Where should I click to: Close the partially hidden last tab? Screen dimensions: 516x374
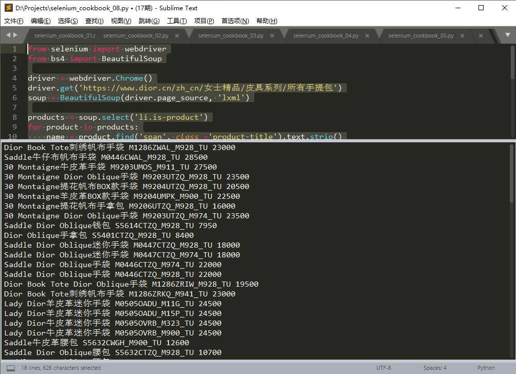[x=481, y=35]
